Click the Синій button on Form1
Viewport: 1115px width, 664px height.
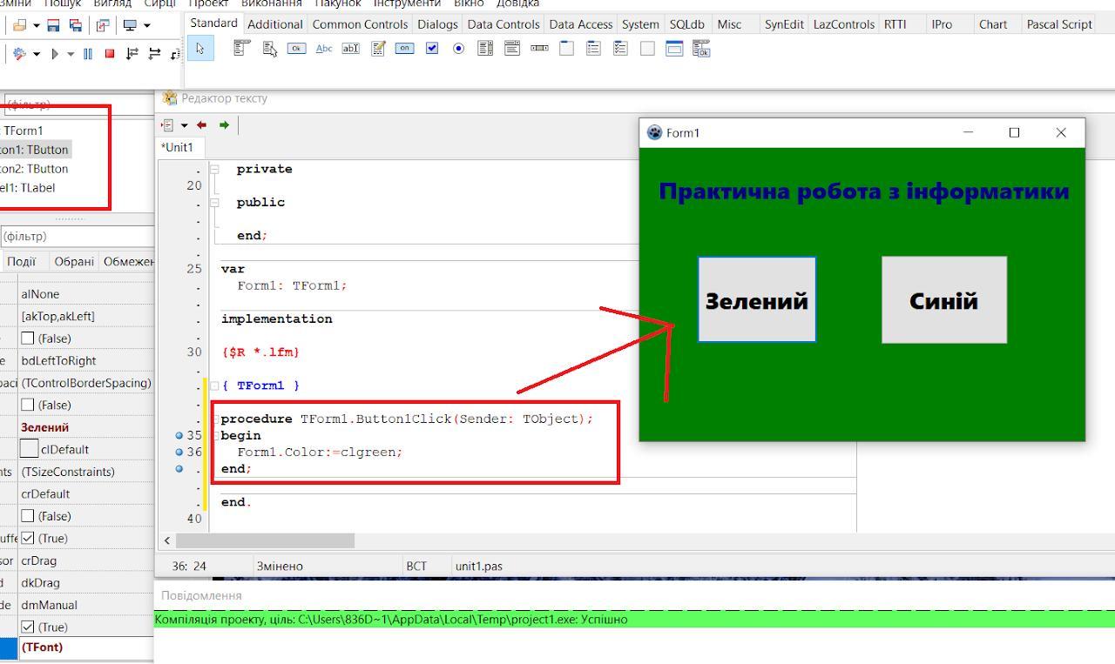click(x=944, y=299)
